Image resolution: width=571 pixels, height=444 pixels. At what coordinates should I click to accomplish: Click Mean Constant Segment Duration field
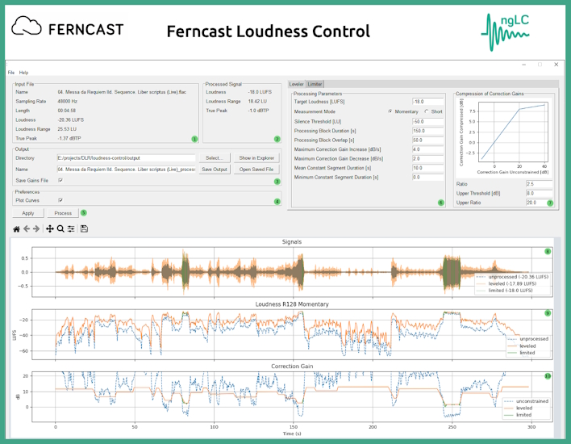[x=428, y=168]
